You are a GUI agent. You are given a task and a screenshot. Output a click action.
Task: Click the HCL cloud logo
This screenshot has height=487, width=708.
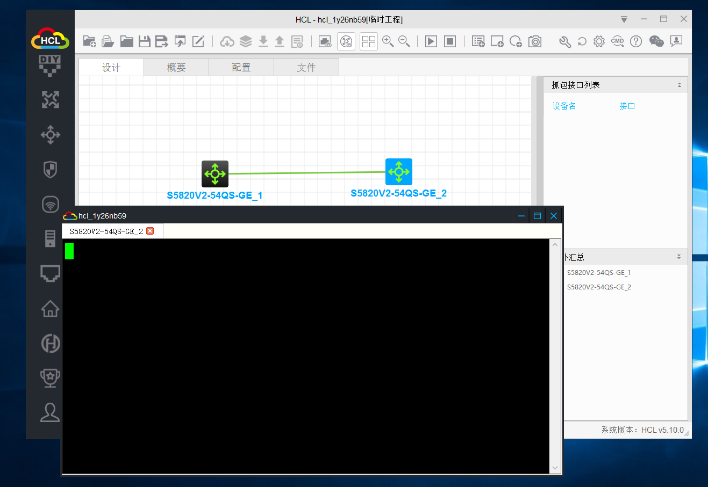click(50, 39)
